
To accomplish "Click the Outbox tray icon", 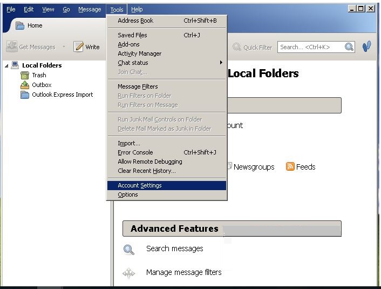I will [24, 85].
